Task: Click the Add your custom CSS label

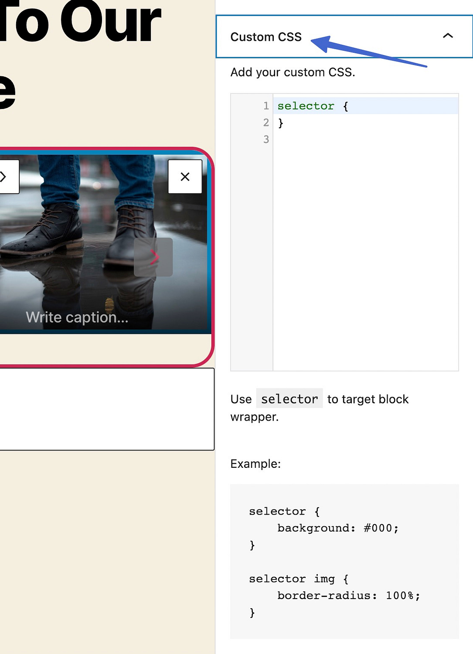Action: tap(293, 72)
